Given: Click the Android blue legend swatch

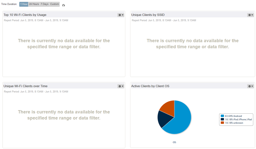Looking at the screenshot, I should [x=222, y=116].
